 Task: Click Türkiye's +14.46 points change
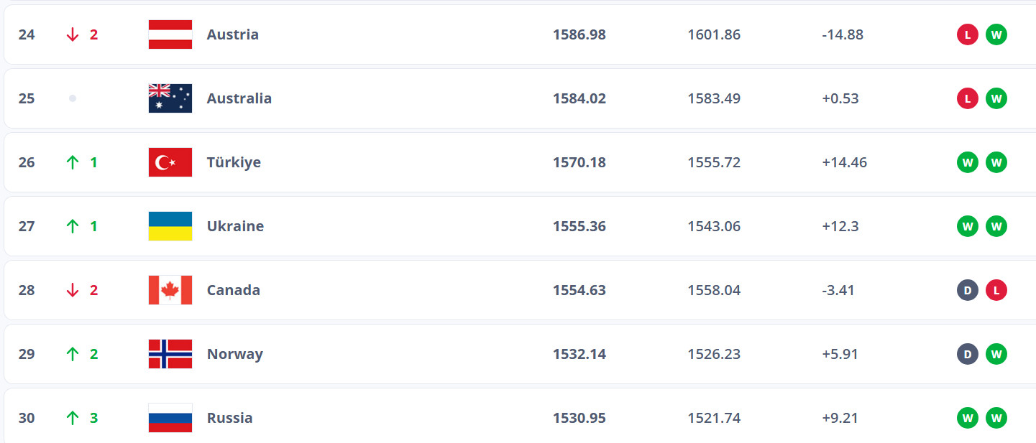pos(844,162)
